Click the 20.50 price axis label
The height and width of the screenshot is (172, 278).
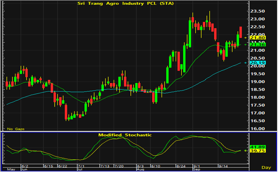tap(257, 58)
